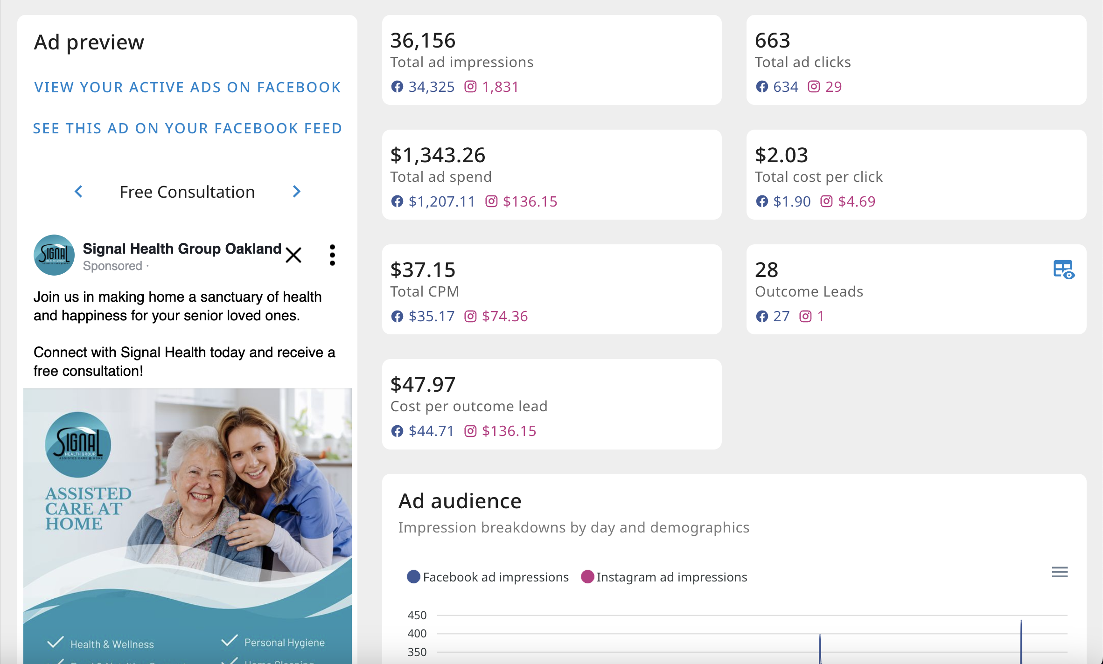Image resolution: width=1103 pixels, height=664 pixels.
Task: Select the 28 Outcome Leads value
Action: [767, 270]
